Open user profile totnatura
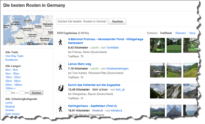Screen dimensions: 205x124 coord(116,111)
